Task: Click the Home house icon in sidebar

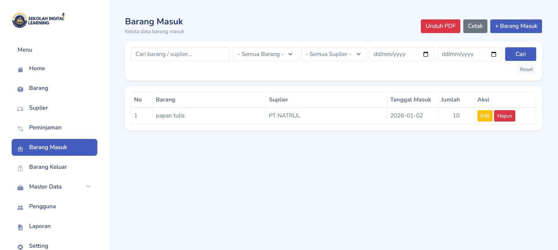Action: (20, 70)
